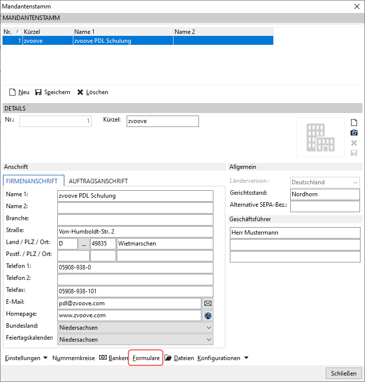Image resolution: width=365 pixels, height=382 pixels.
Task: Click the Neu document icon
Action: tap(12, 92)
